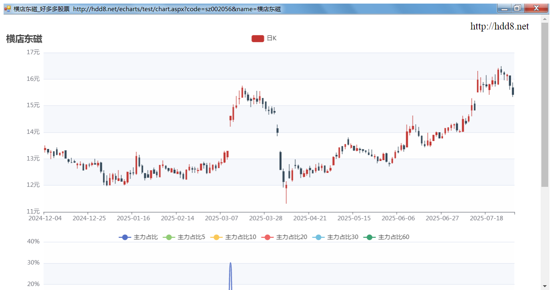Click the 11元 price axis label
The width and height of the screenshot is (551, 290).
pyautogui.click(x=33, y=211)
